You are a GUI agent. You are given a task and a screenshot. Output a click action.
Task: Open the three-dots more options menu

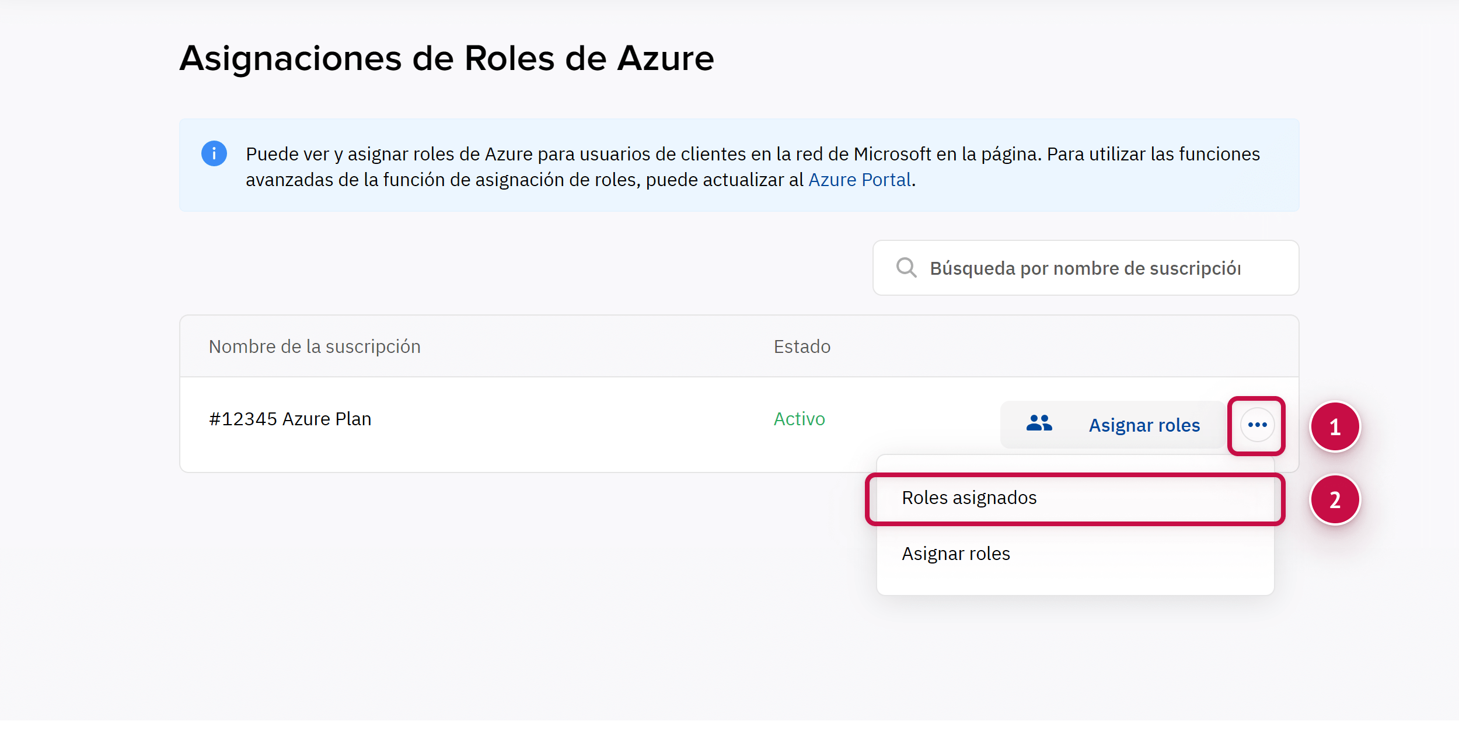pyautogui.click(x=1257, y=425)
